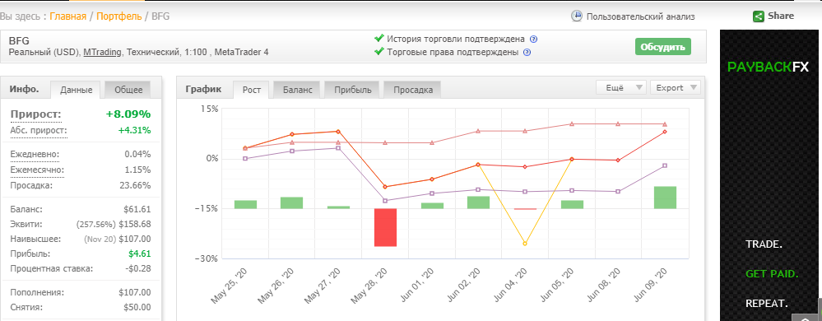Select the Прибыль chart tab
The width and height of the screenshot is (822, 321).
pyautogui.click(x=352, y=90)
